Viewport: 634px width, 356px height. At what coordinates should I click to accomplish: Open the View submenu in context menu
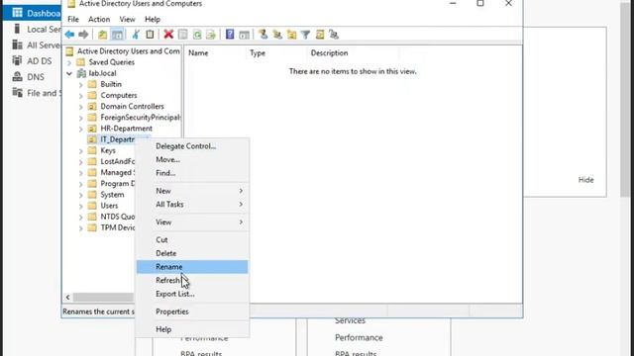click(192, 222)
